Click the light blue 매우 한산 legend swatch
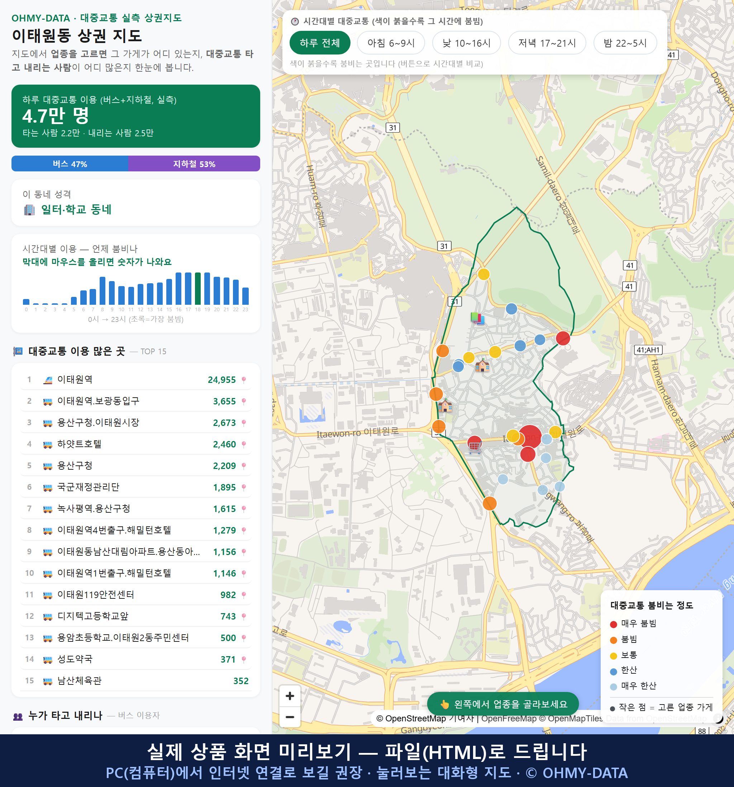Viewport: 734px width, 787px height. coord(613,687)
